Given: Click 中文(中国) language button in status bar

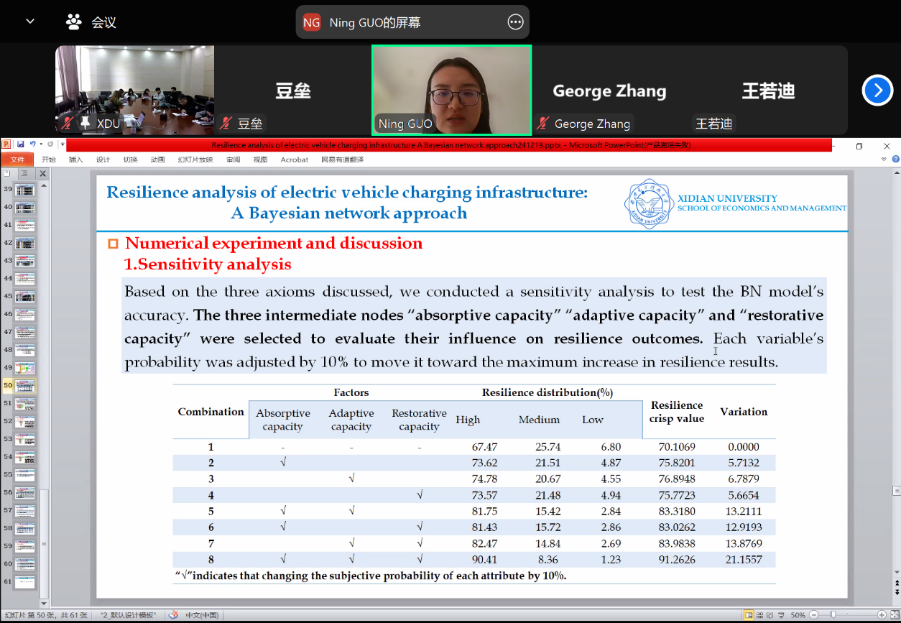Looking at the screenshot, I should (201, 615).
